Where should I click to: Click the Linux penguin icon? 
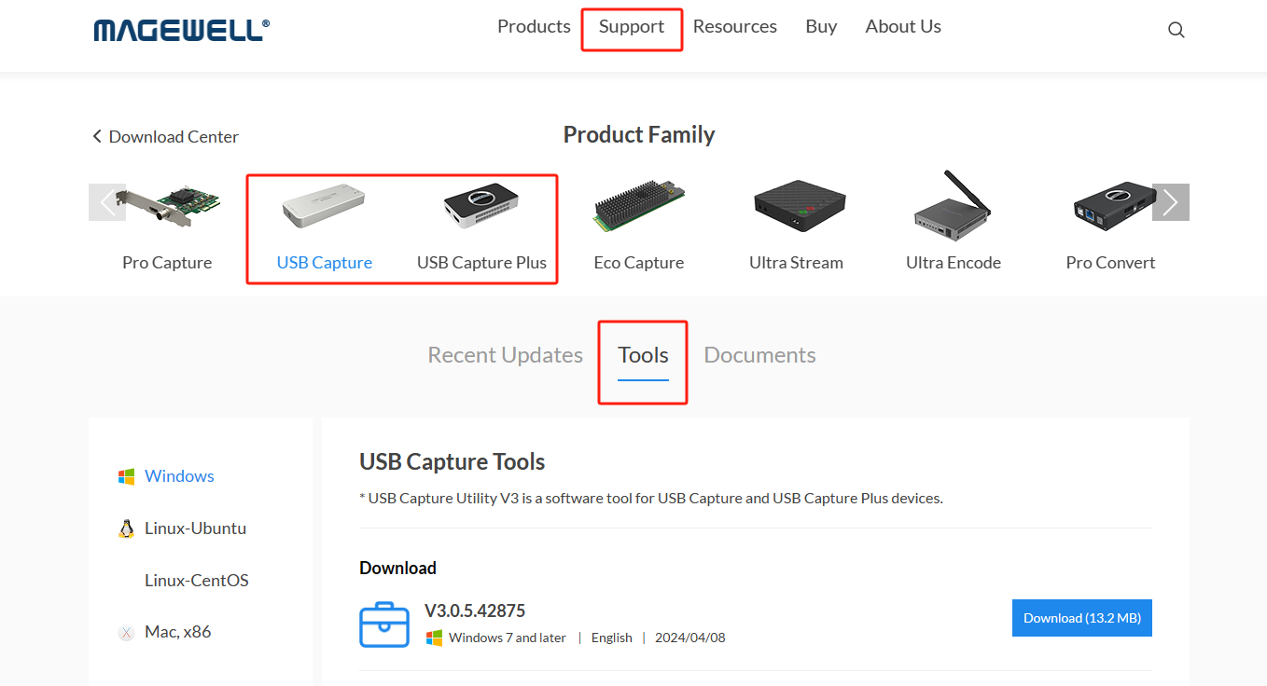[126, 528]
